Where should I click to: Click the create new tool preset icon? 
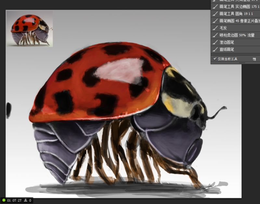click(x=254, y=59)
